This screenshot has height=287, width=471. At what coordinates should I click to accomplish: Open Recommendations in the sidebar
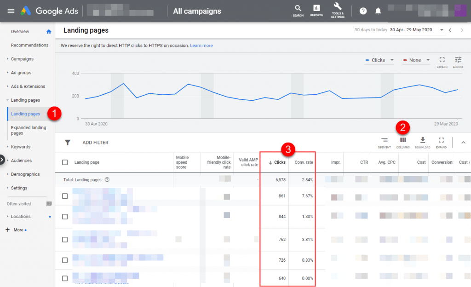[x=29, y=46]
